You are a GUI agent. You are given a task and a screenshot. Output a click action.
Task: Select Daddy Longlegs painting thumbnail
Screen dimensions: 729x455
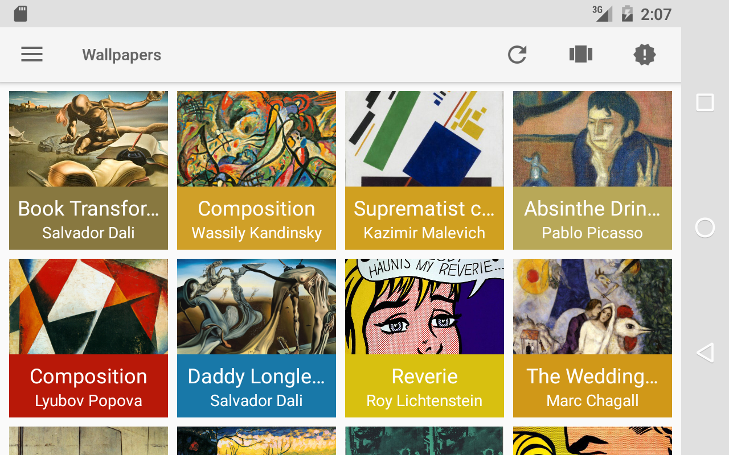256,307
